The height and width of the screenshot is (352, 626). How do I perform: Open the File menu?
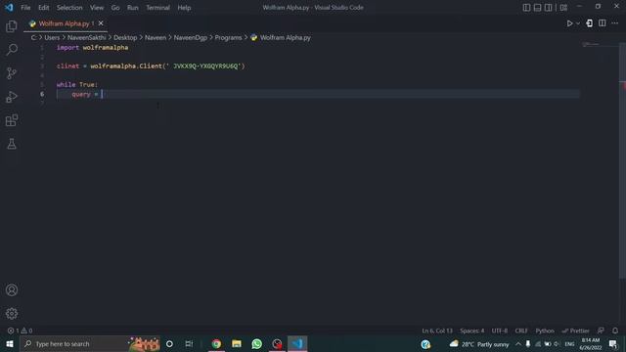click(25, 8)
